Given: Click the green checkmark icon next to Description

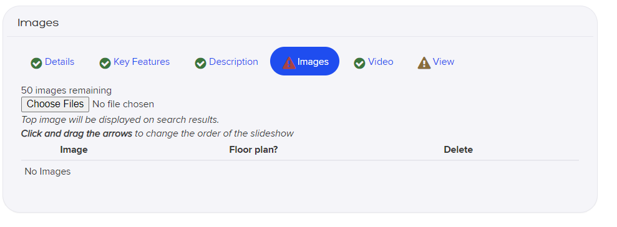Looking at the screenshot, I should pos(201,63).
